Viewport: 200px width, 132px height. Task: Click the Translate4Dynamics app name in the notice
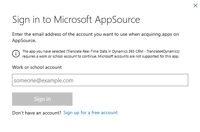click(x=162, y=51)
